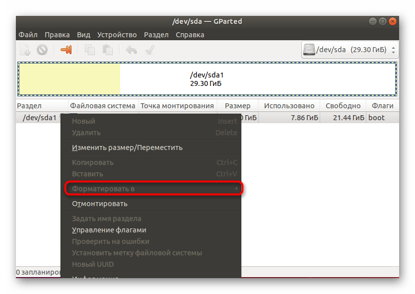Click the orange Resize/Move toolbar icon

(66, 50)
